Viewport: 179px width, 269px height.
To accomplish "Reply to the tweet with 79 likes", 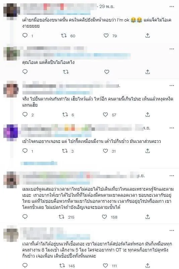I will tap(25, 36).
